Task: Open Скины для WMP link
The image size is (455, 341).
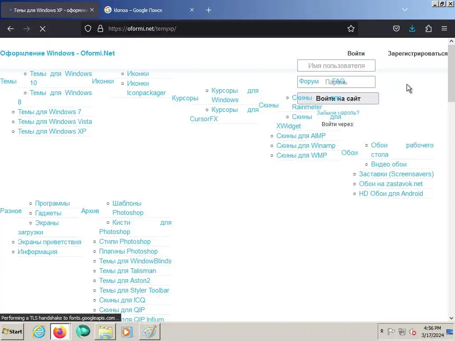Action: tap(302, 155)
